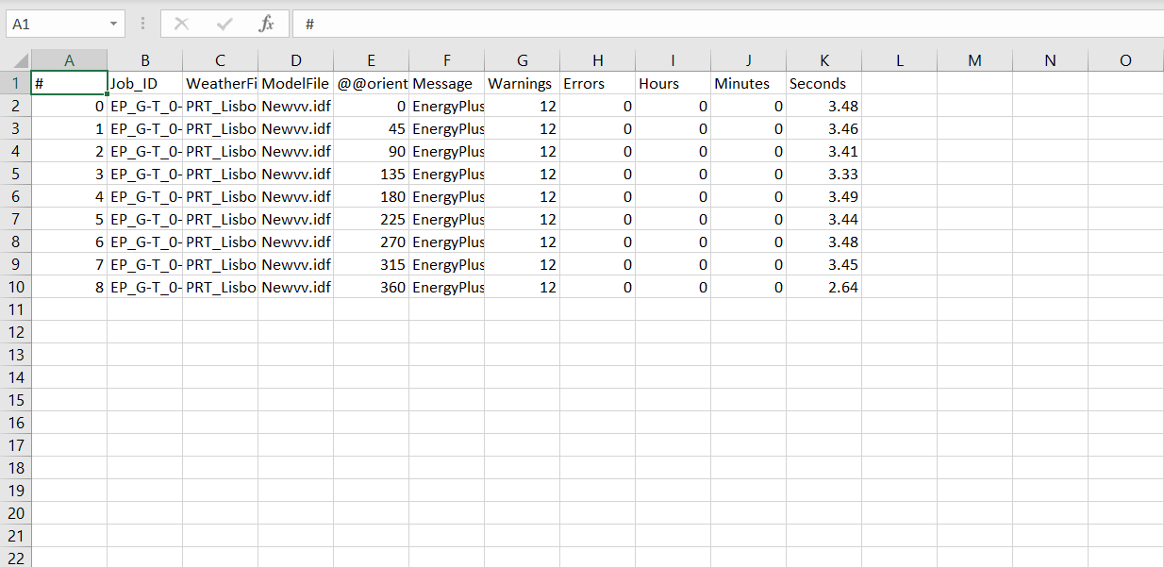Click the Seconds value 3.48 in row 2

click(x=823, y=106)
